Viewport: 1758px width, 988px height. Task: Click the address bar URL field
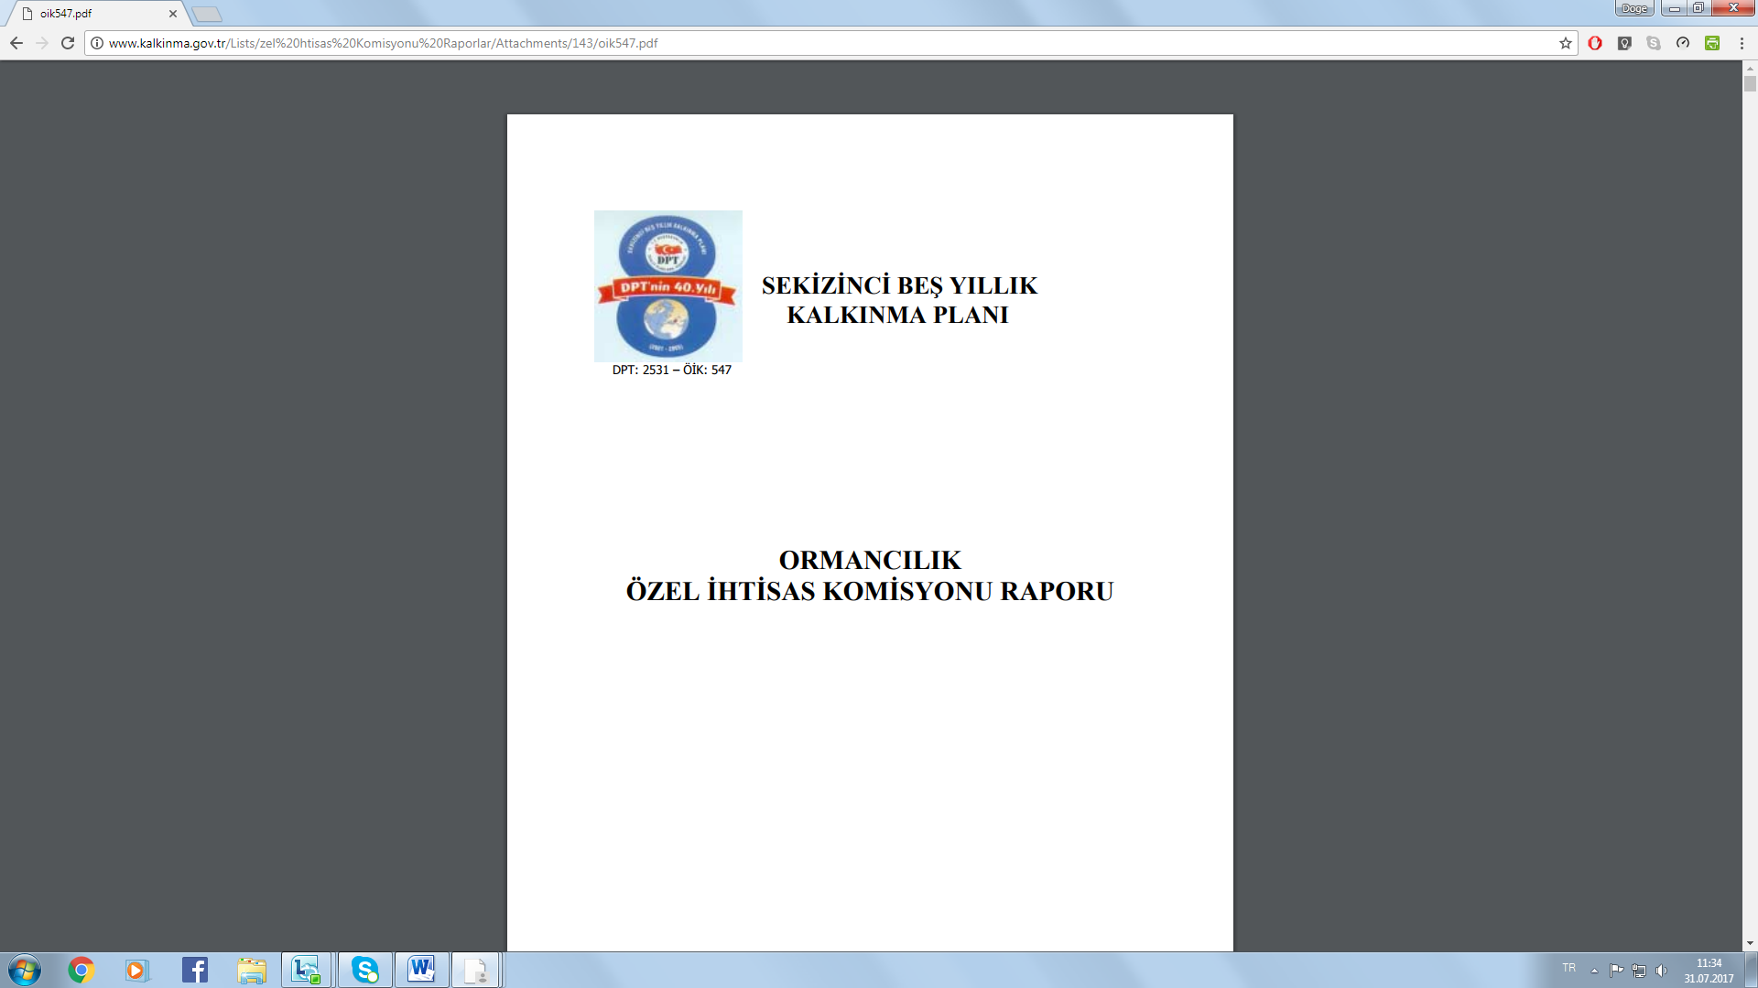824,43
